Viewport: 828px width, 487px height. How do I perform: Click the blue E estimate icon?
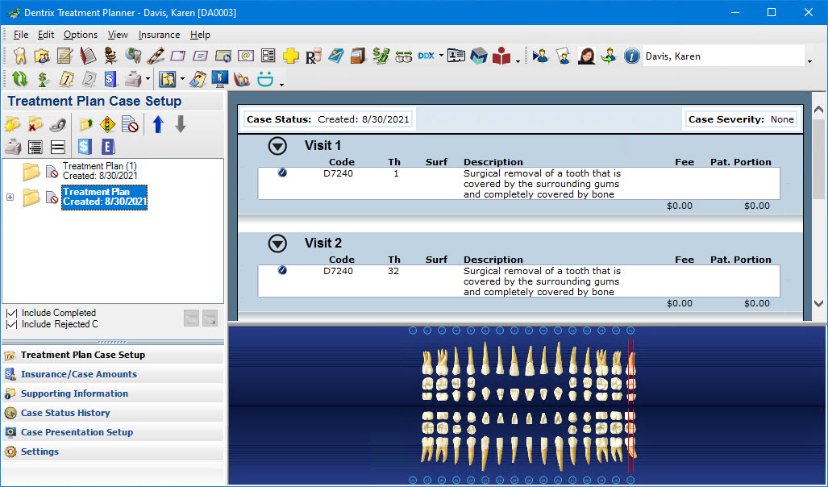(x=108, y=147)
